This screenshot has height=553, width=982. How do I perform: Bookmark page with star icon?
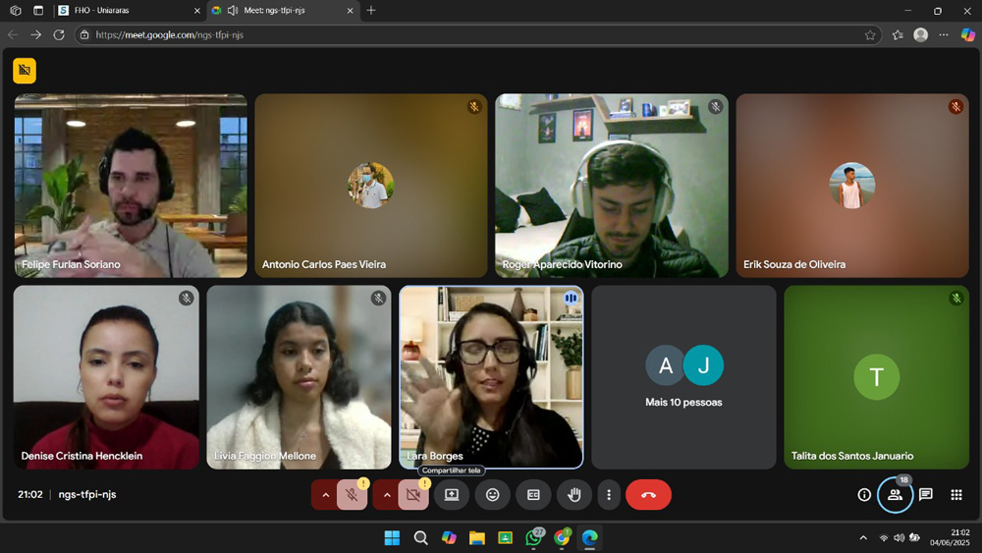(870, 35)
